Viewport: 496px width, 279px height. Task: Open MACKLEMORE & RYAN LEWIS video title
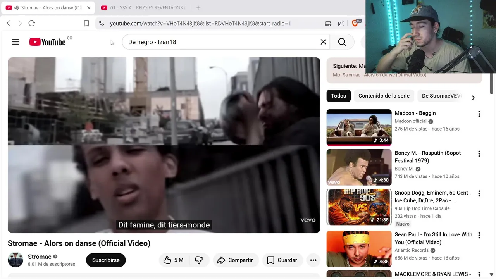coord(433,274)
